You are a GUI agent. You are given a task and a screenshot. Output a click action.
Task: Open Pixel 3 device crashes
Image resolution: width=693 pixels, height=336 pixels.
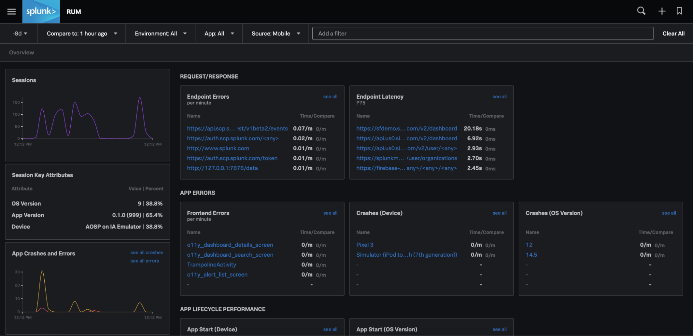[365, 245]
